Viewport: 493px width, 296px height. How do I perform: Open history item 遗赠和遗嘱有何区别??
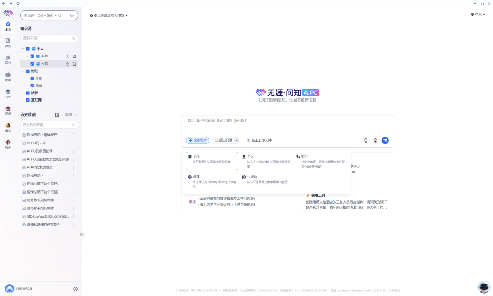coord(43,225)
